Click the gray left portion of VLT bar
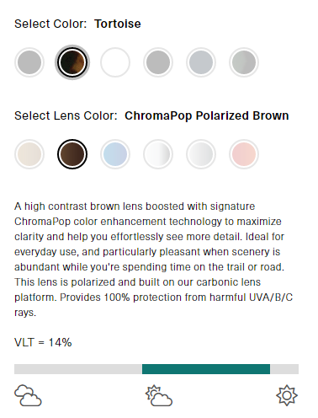The height and width of the screenshot is (418, 318). [x=78, y=369]
